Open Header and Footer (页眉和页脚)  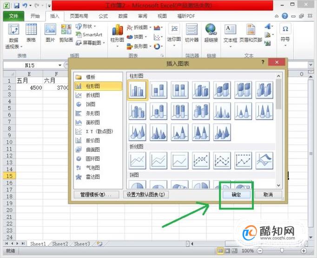point(251,33)
